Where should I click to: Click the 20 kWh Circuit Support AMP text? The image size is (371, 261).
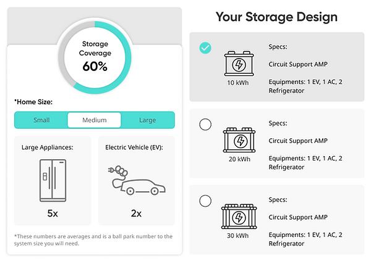(298, 141)
